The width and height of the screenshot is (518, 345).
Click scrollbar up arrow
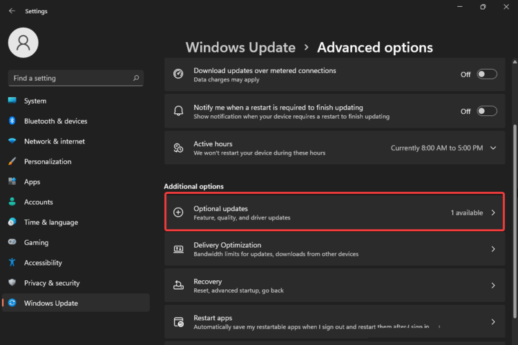tap(515, 61)
